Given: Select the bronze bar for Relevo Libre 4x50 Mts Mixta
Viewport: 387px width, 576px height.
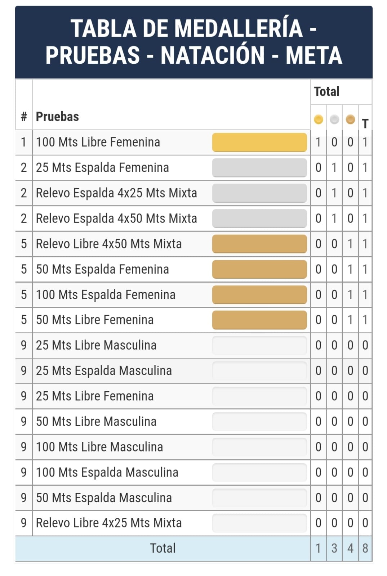Looking at the screenshot, I should [x=259, y=244].
